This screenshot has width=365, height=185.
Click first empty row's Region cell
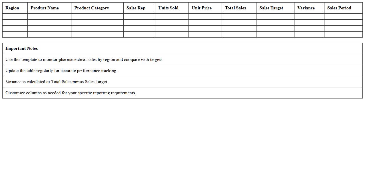click(x=15, y=17)
